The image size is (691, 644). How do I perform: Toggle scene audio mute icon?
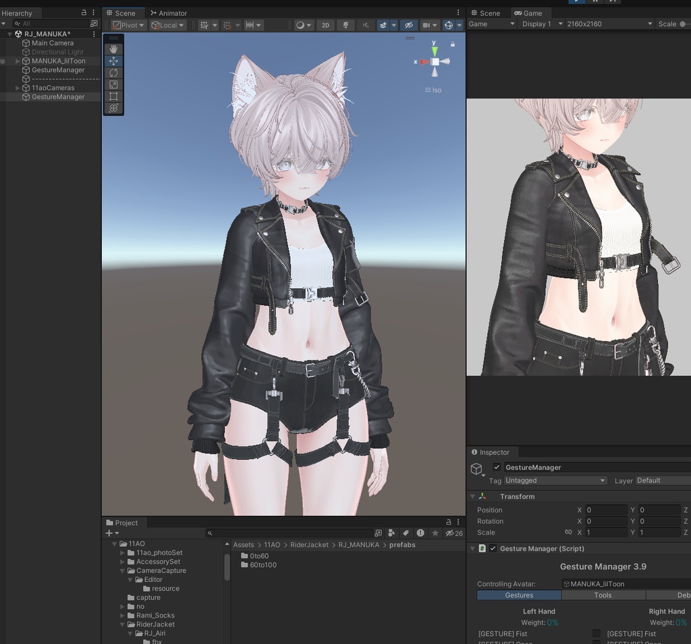366,25
